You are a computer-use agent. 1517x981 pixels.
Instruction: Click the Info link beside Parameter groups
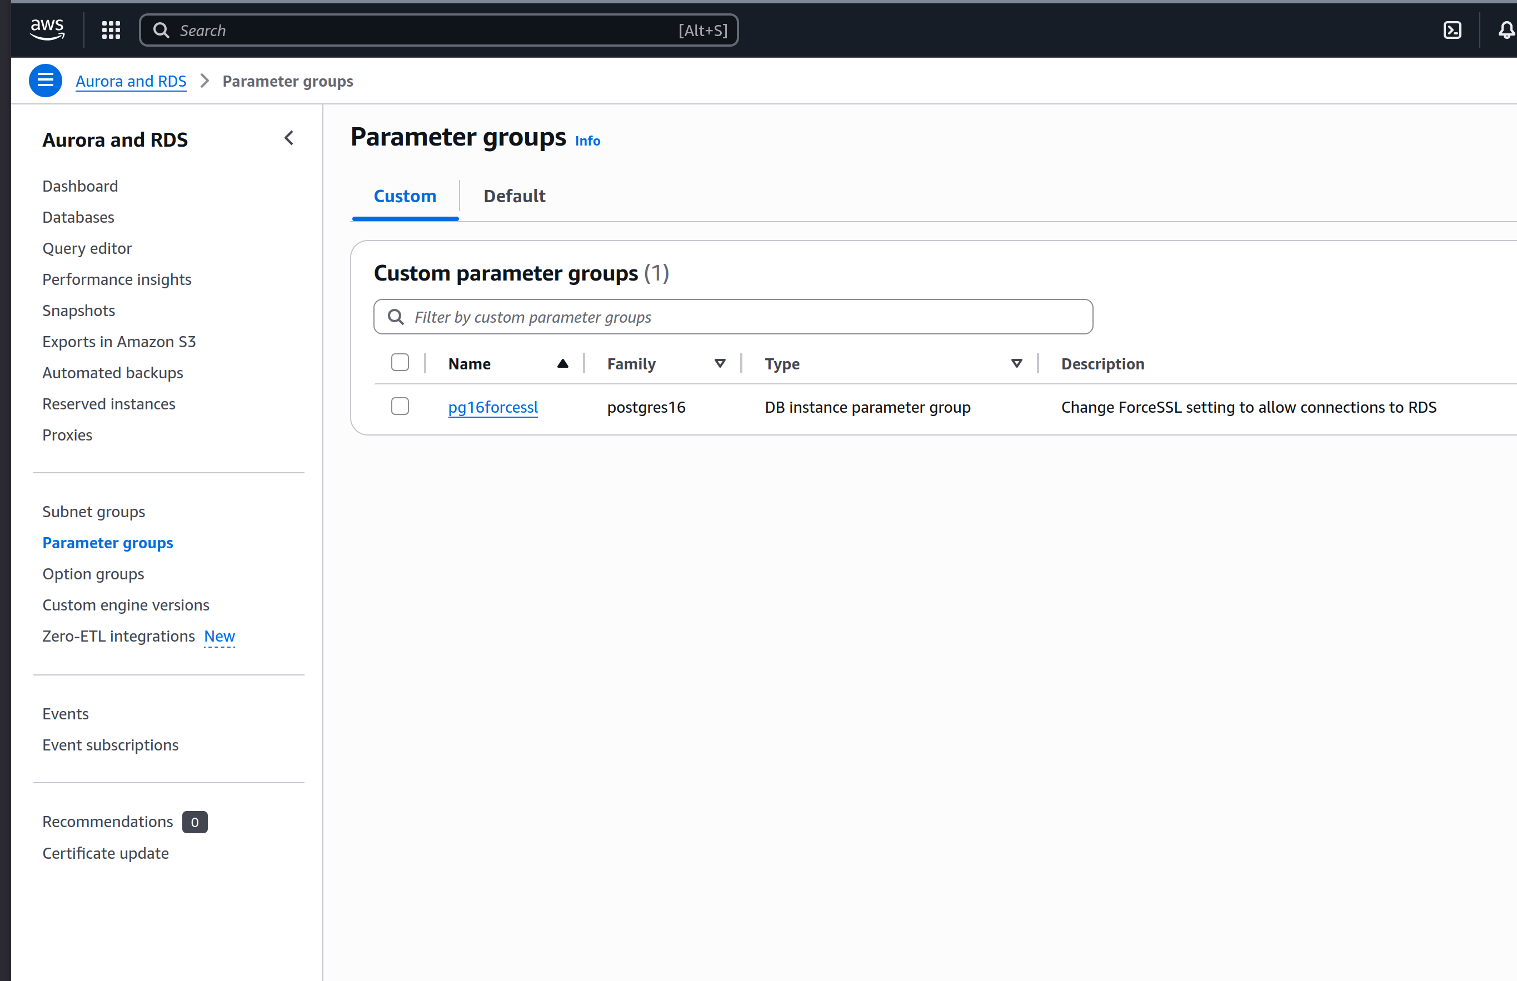(x=587, y=141)
